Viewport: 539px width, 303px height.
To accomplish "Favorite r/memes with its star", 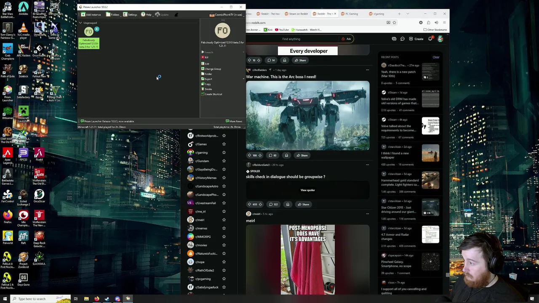I will (x=224, y=228).
